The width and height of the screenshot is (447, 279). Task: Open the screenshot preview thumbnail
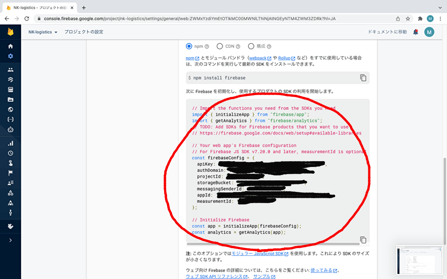(x=419, y=260)
